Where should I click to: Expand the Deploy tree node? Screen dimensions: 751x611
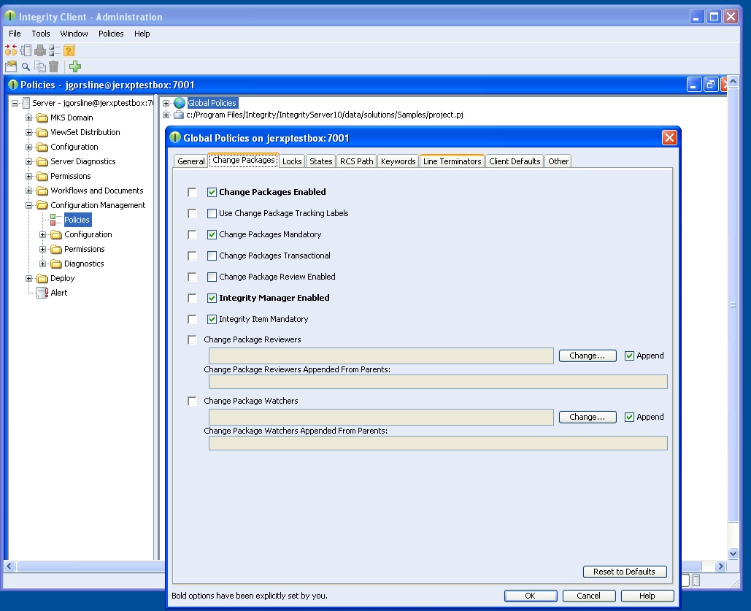[28, 278]
